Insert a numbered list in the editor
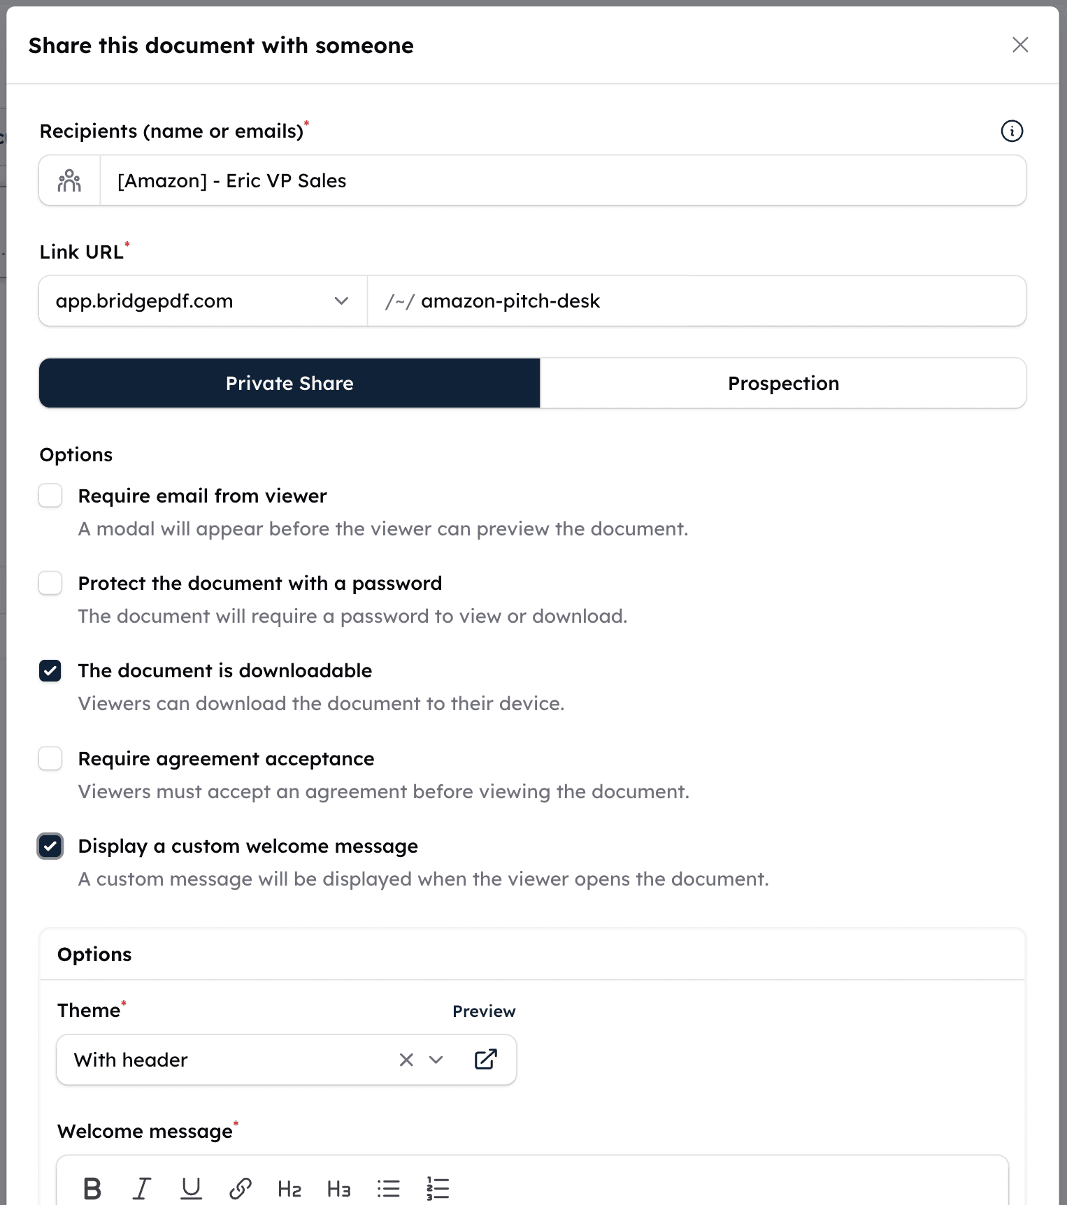1067x1205 pixels. 437,1188
